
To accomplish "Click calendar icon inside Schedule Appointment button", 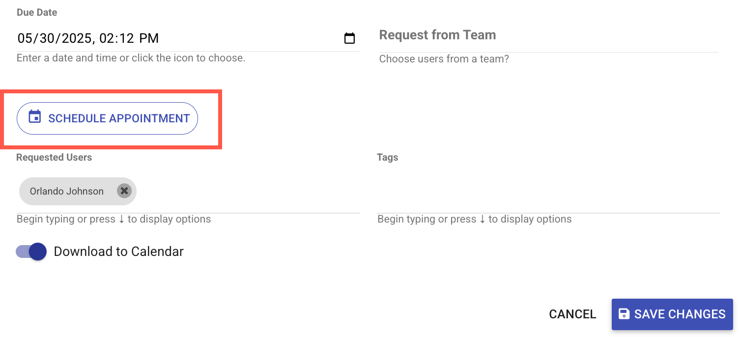I will (34, 117).
